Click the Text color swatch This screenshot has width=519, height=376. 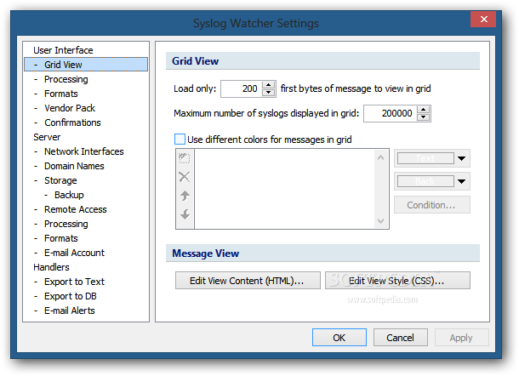[425, 158]
